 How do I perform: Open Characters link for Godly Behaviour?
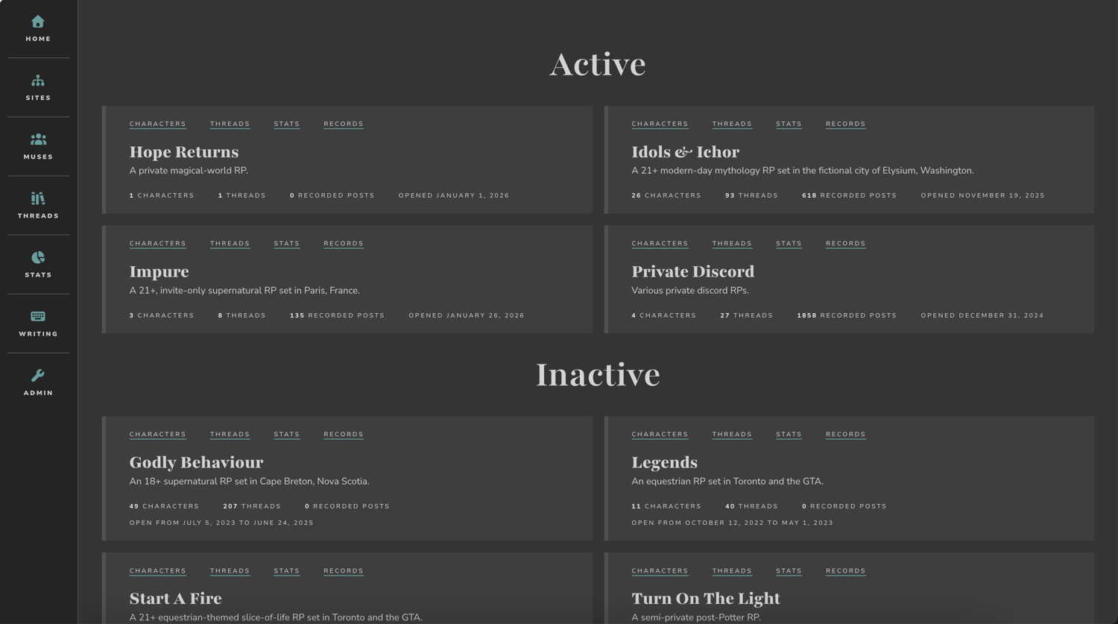point(158,435)
